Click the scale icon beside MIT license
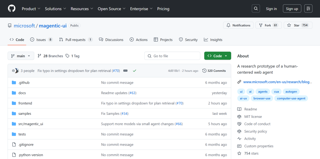The image size is (320, 159). [x=239, y=117]
